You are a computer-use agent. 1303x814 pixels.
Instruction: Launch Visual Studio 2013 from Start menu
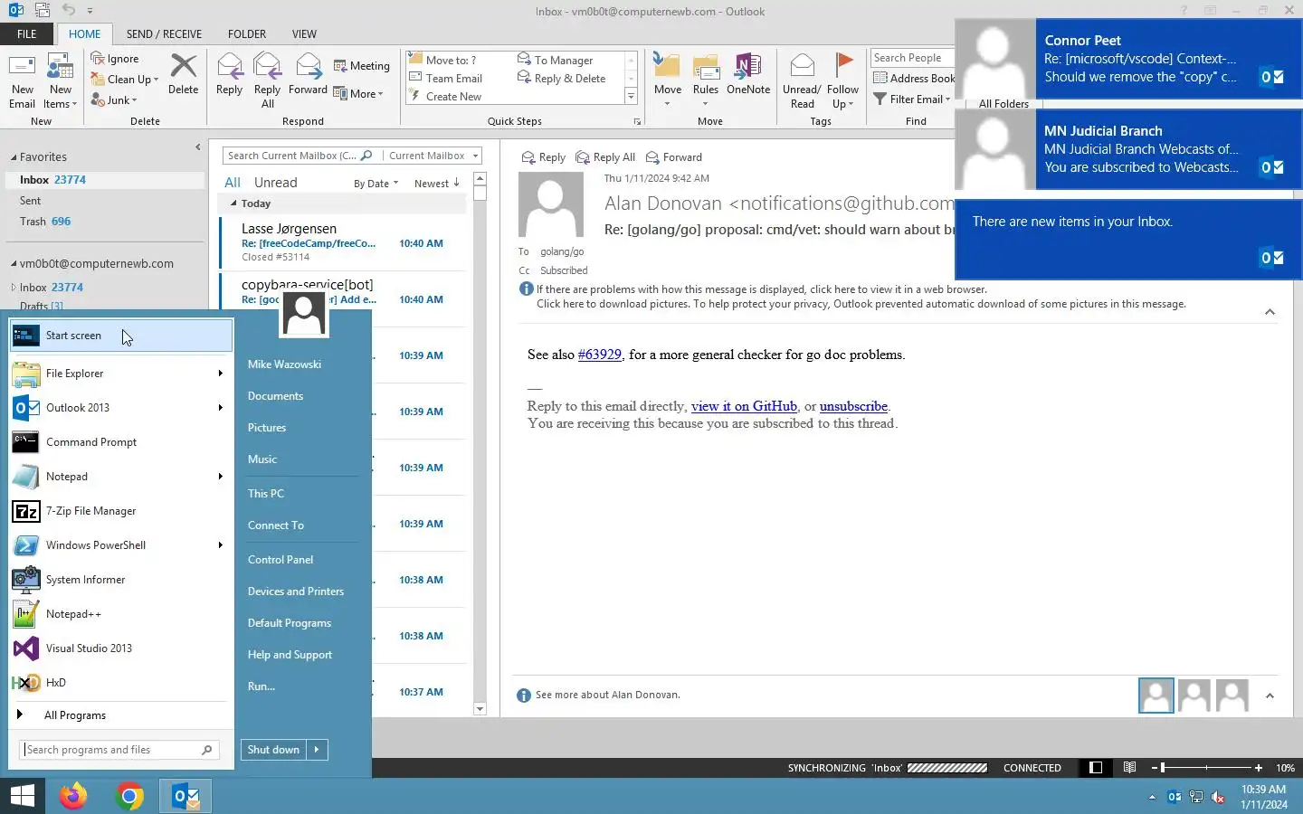click(x=121, y=648)
